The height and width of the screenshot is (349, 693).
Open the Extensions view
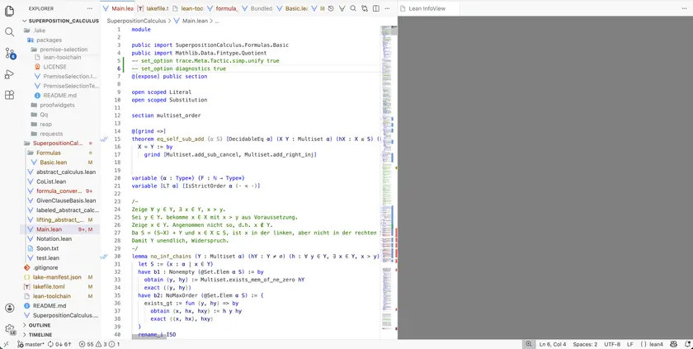point(10,95)
